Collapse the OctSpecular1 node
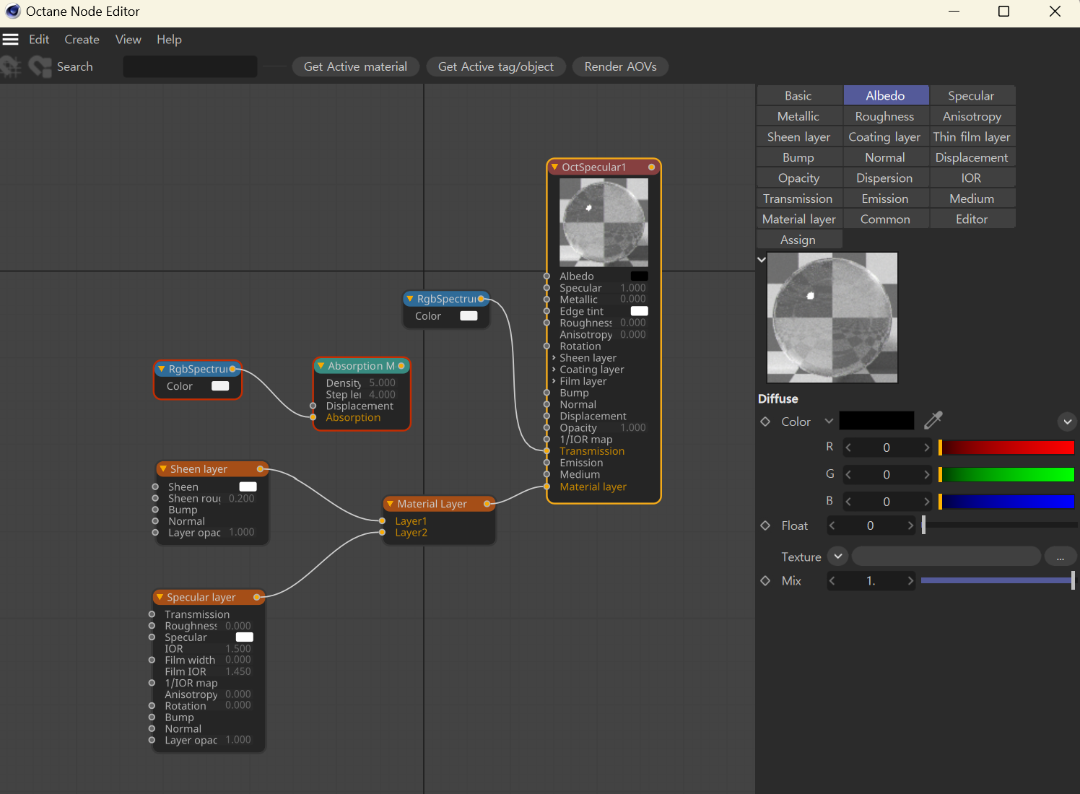This screenshot has height=794, width=1080. click(x=554, y=167)
